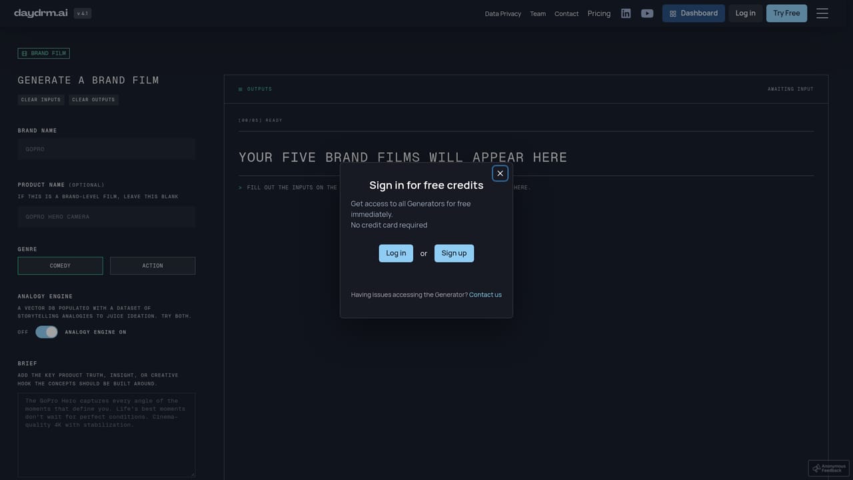
Task: Open the Pricing menu item
Action: tap(599, 13)
